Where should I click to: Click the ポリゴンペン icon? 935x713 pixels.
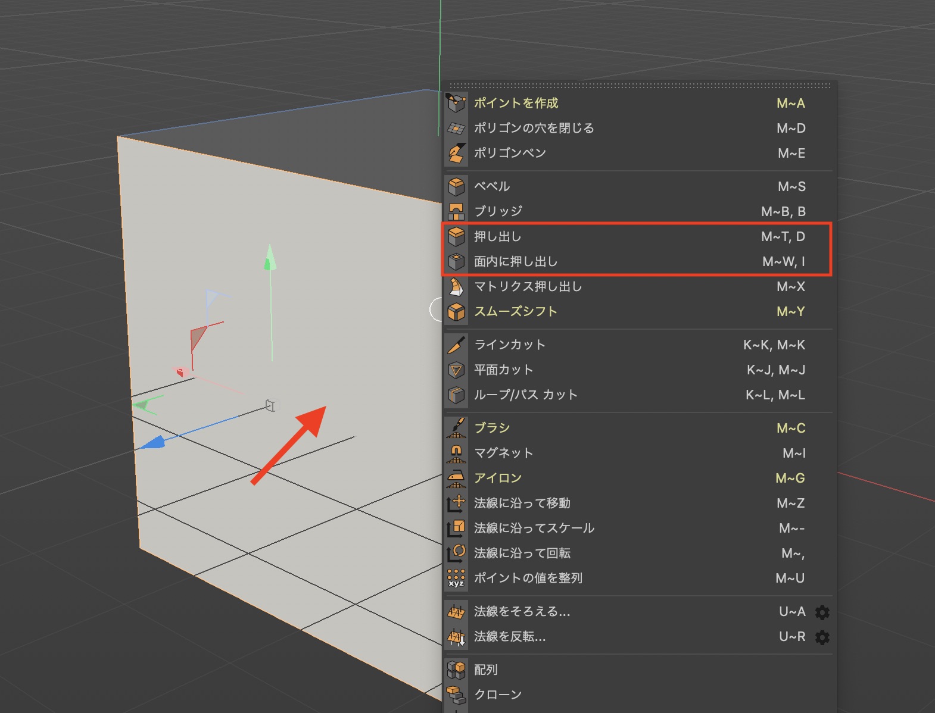[x=456, y=153]
